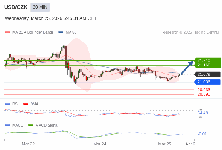Click the Research © 2026 Trading Central credit

click(x=190, y=33)
